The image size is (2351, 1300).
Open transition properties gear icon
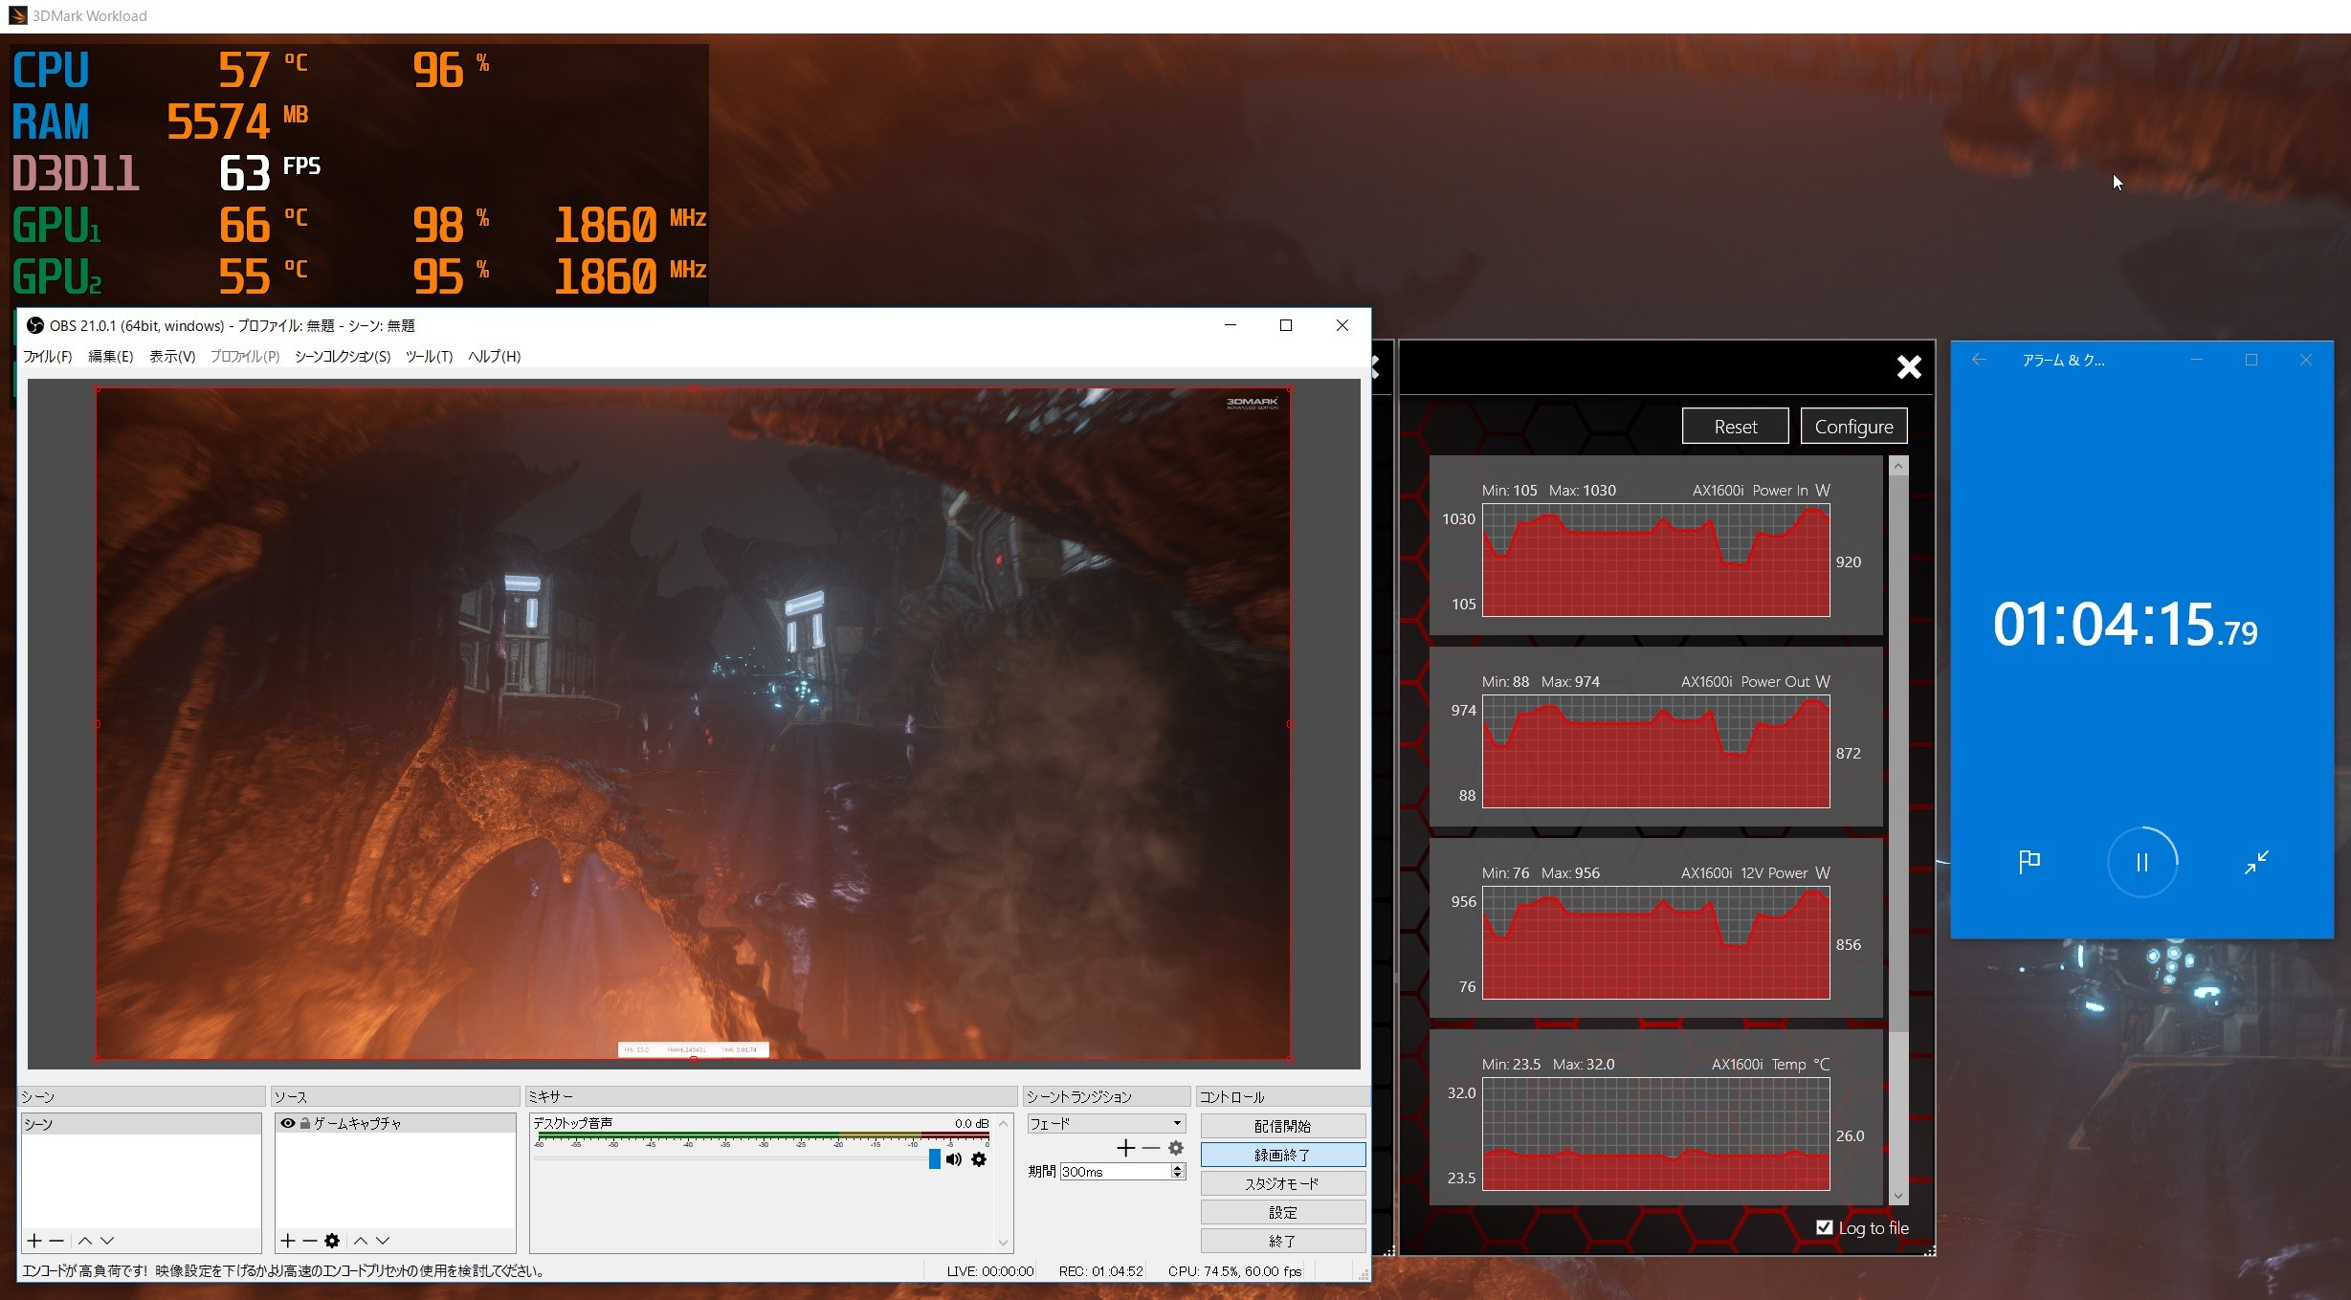1176,1148
